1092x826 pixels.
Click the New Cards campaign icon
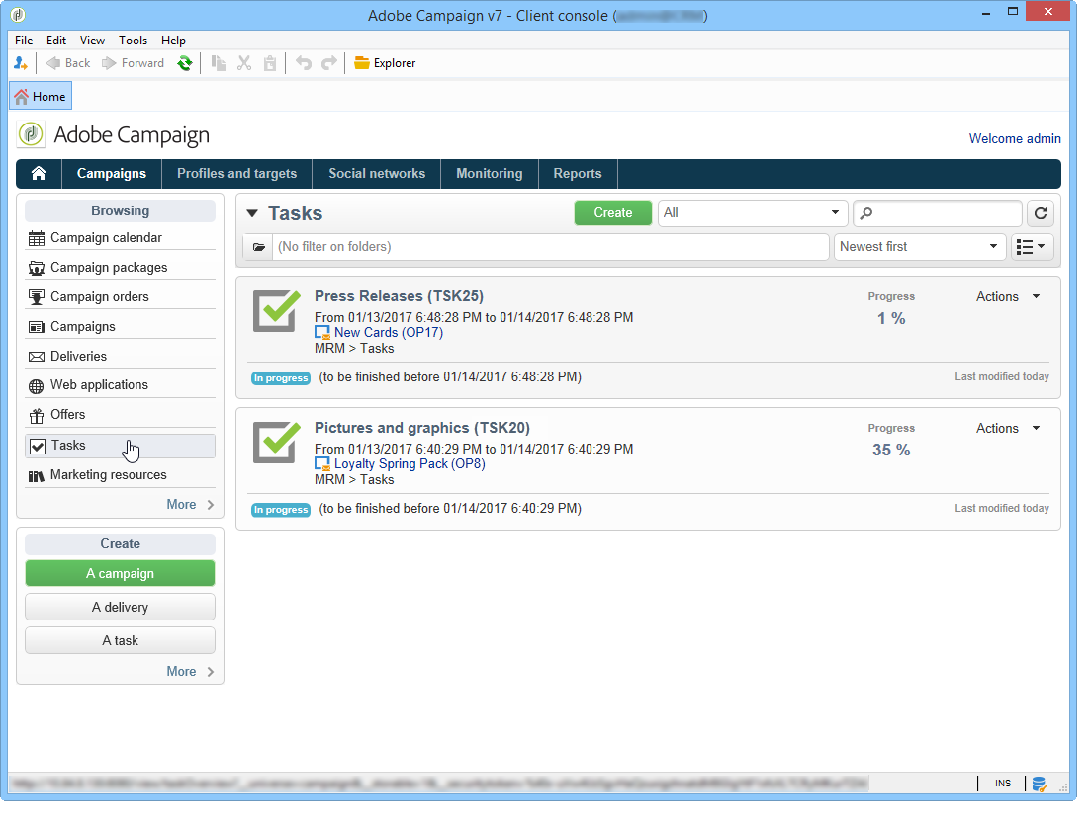coord(321,333)
